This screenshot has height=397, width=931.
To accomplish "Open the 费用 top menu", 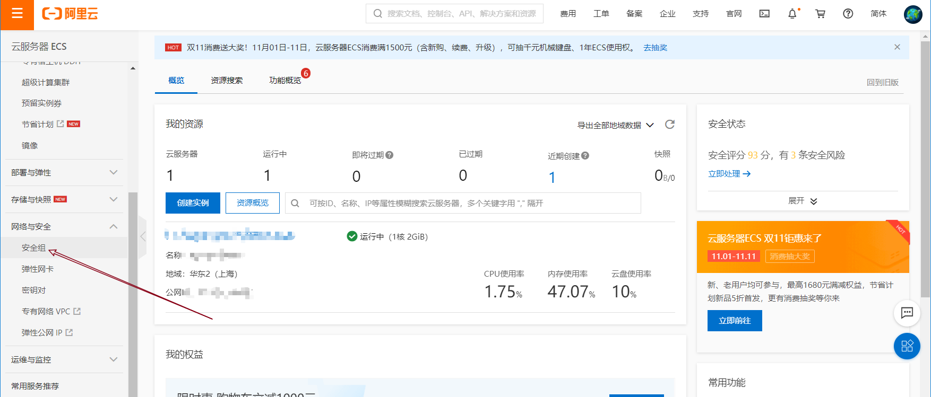I will pyautogui.click(x=568, y=14).
